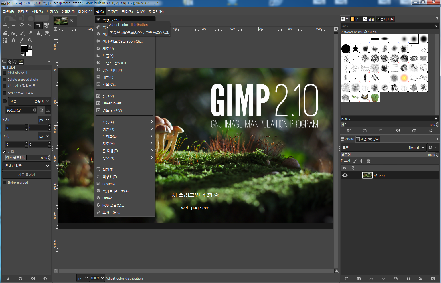Screen dimensions: 441x283
Task: Enable the '현재 레이어만' checkbox
Action: pyautogui.click(x=5, y=73)
